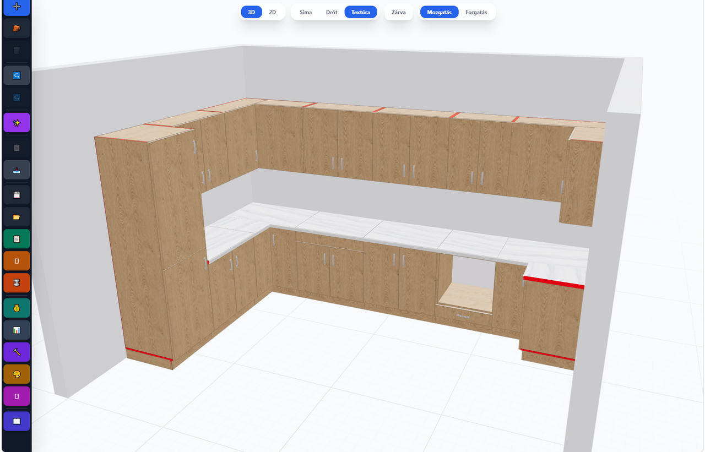Screen dimensions: 705x452
Task: Click the dimmed clipboard paste icon
Action: pyautogui.click(x=17, y=148)
